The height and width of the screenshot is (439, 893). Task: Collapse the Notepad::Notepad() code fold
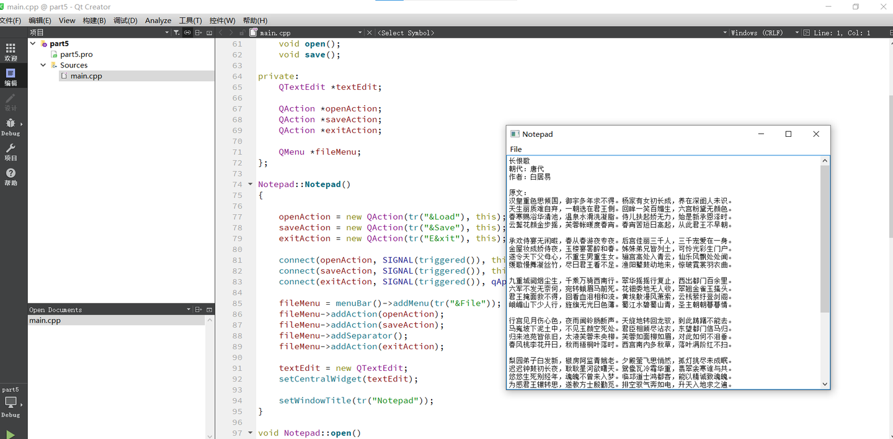(x=251, y=185)
